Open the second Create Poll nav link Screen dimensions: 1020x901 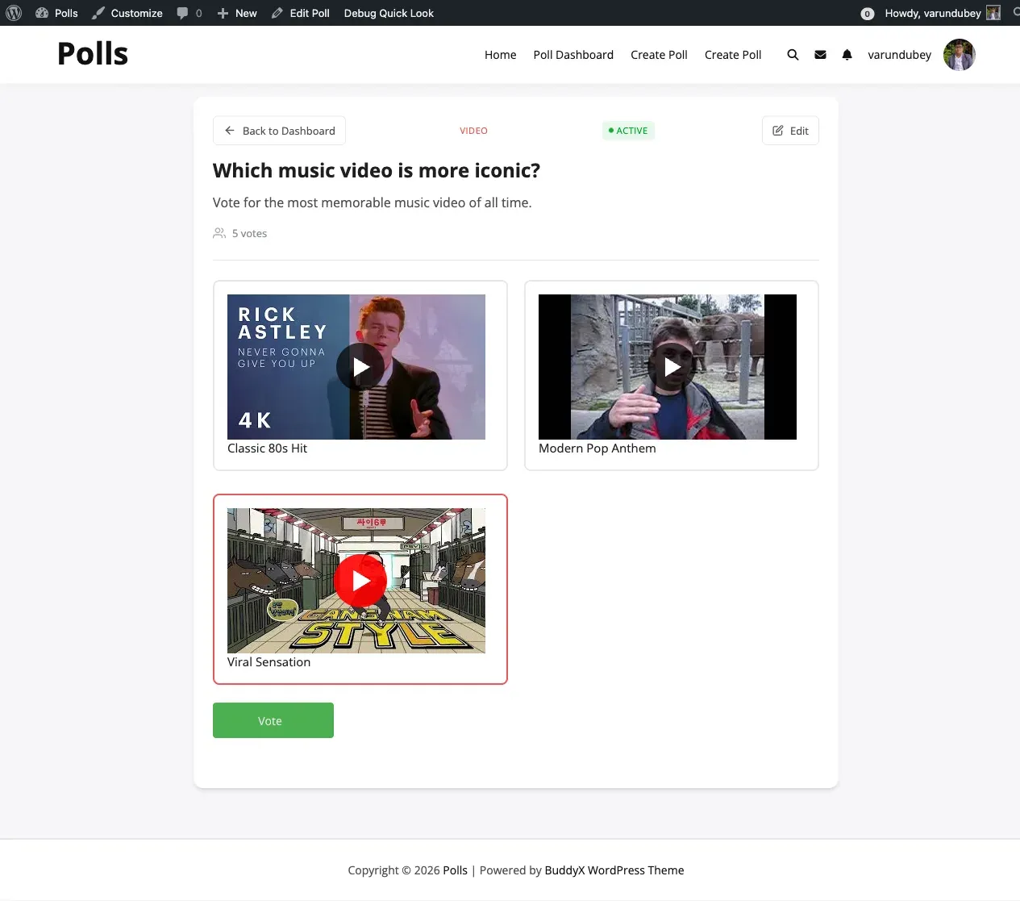click(x=733, y=55)
